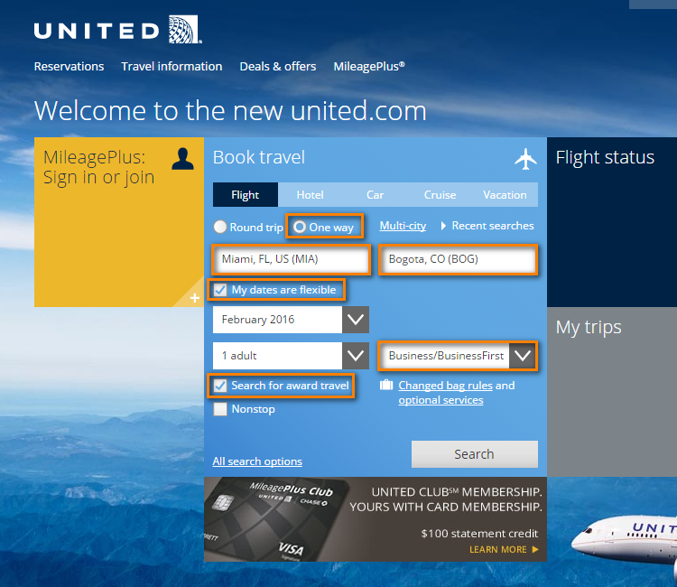
Task: Click the Search button
Action: [x=475, y=454]
